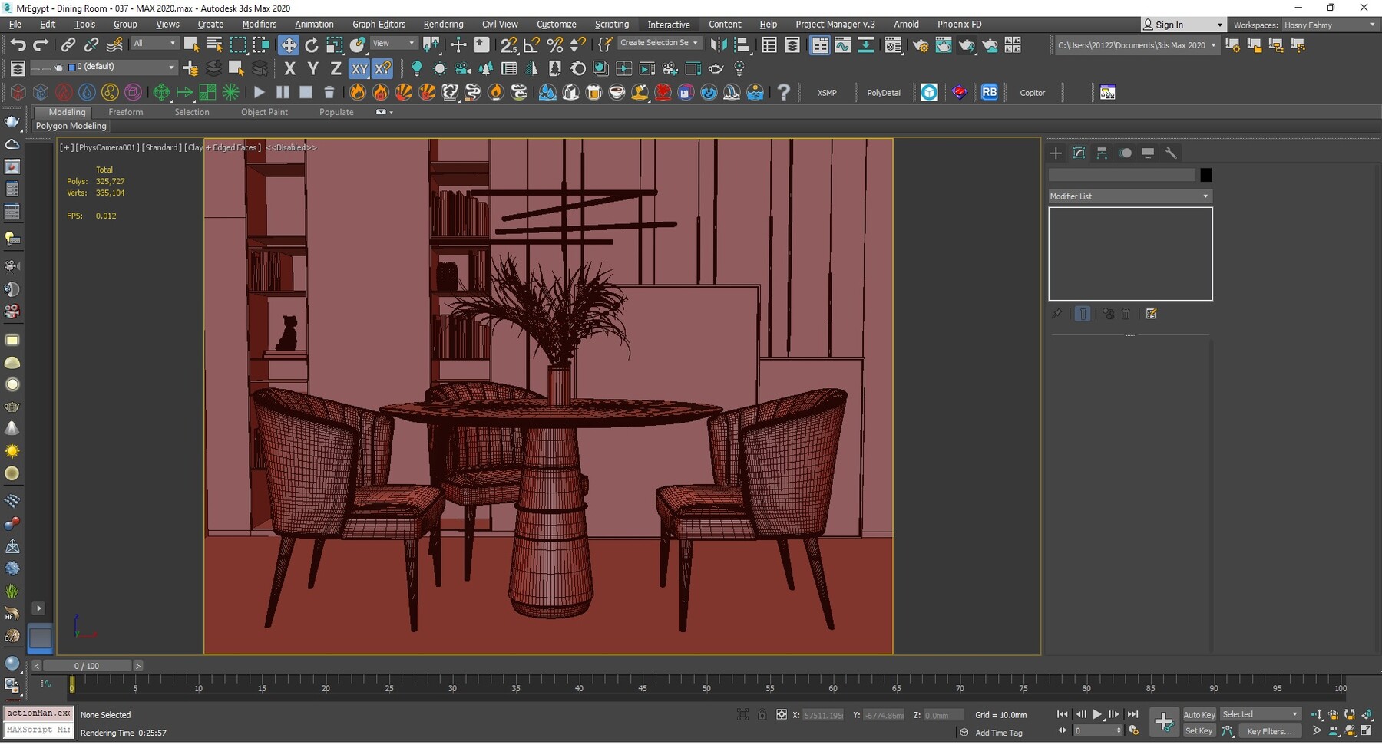This screenshot has width=1382, height=748.
Task: Open the Scene Explorer toggle icon
Action: (770, 44)
